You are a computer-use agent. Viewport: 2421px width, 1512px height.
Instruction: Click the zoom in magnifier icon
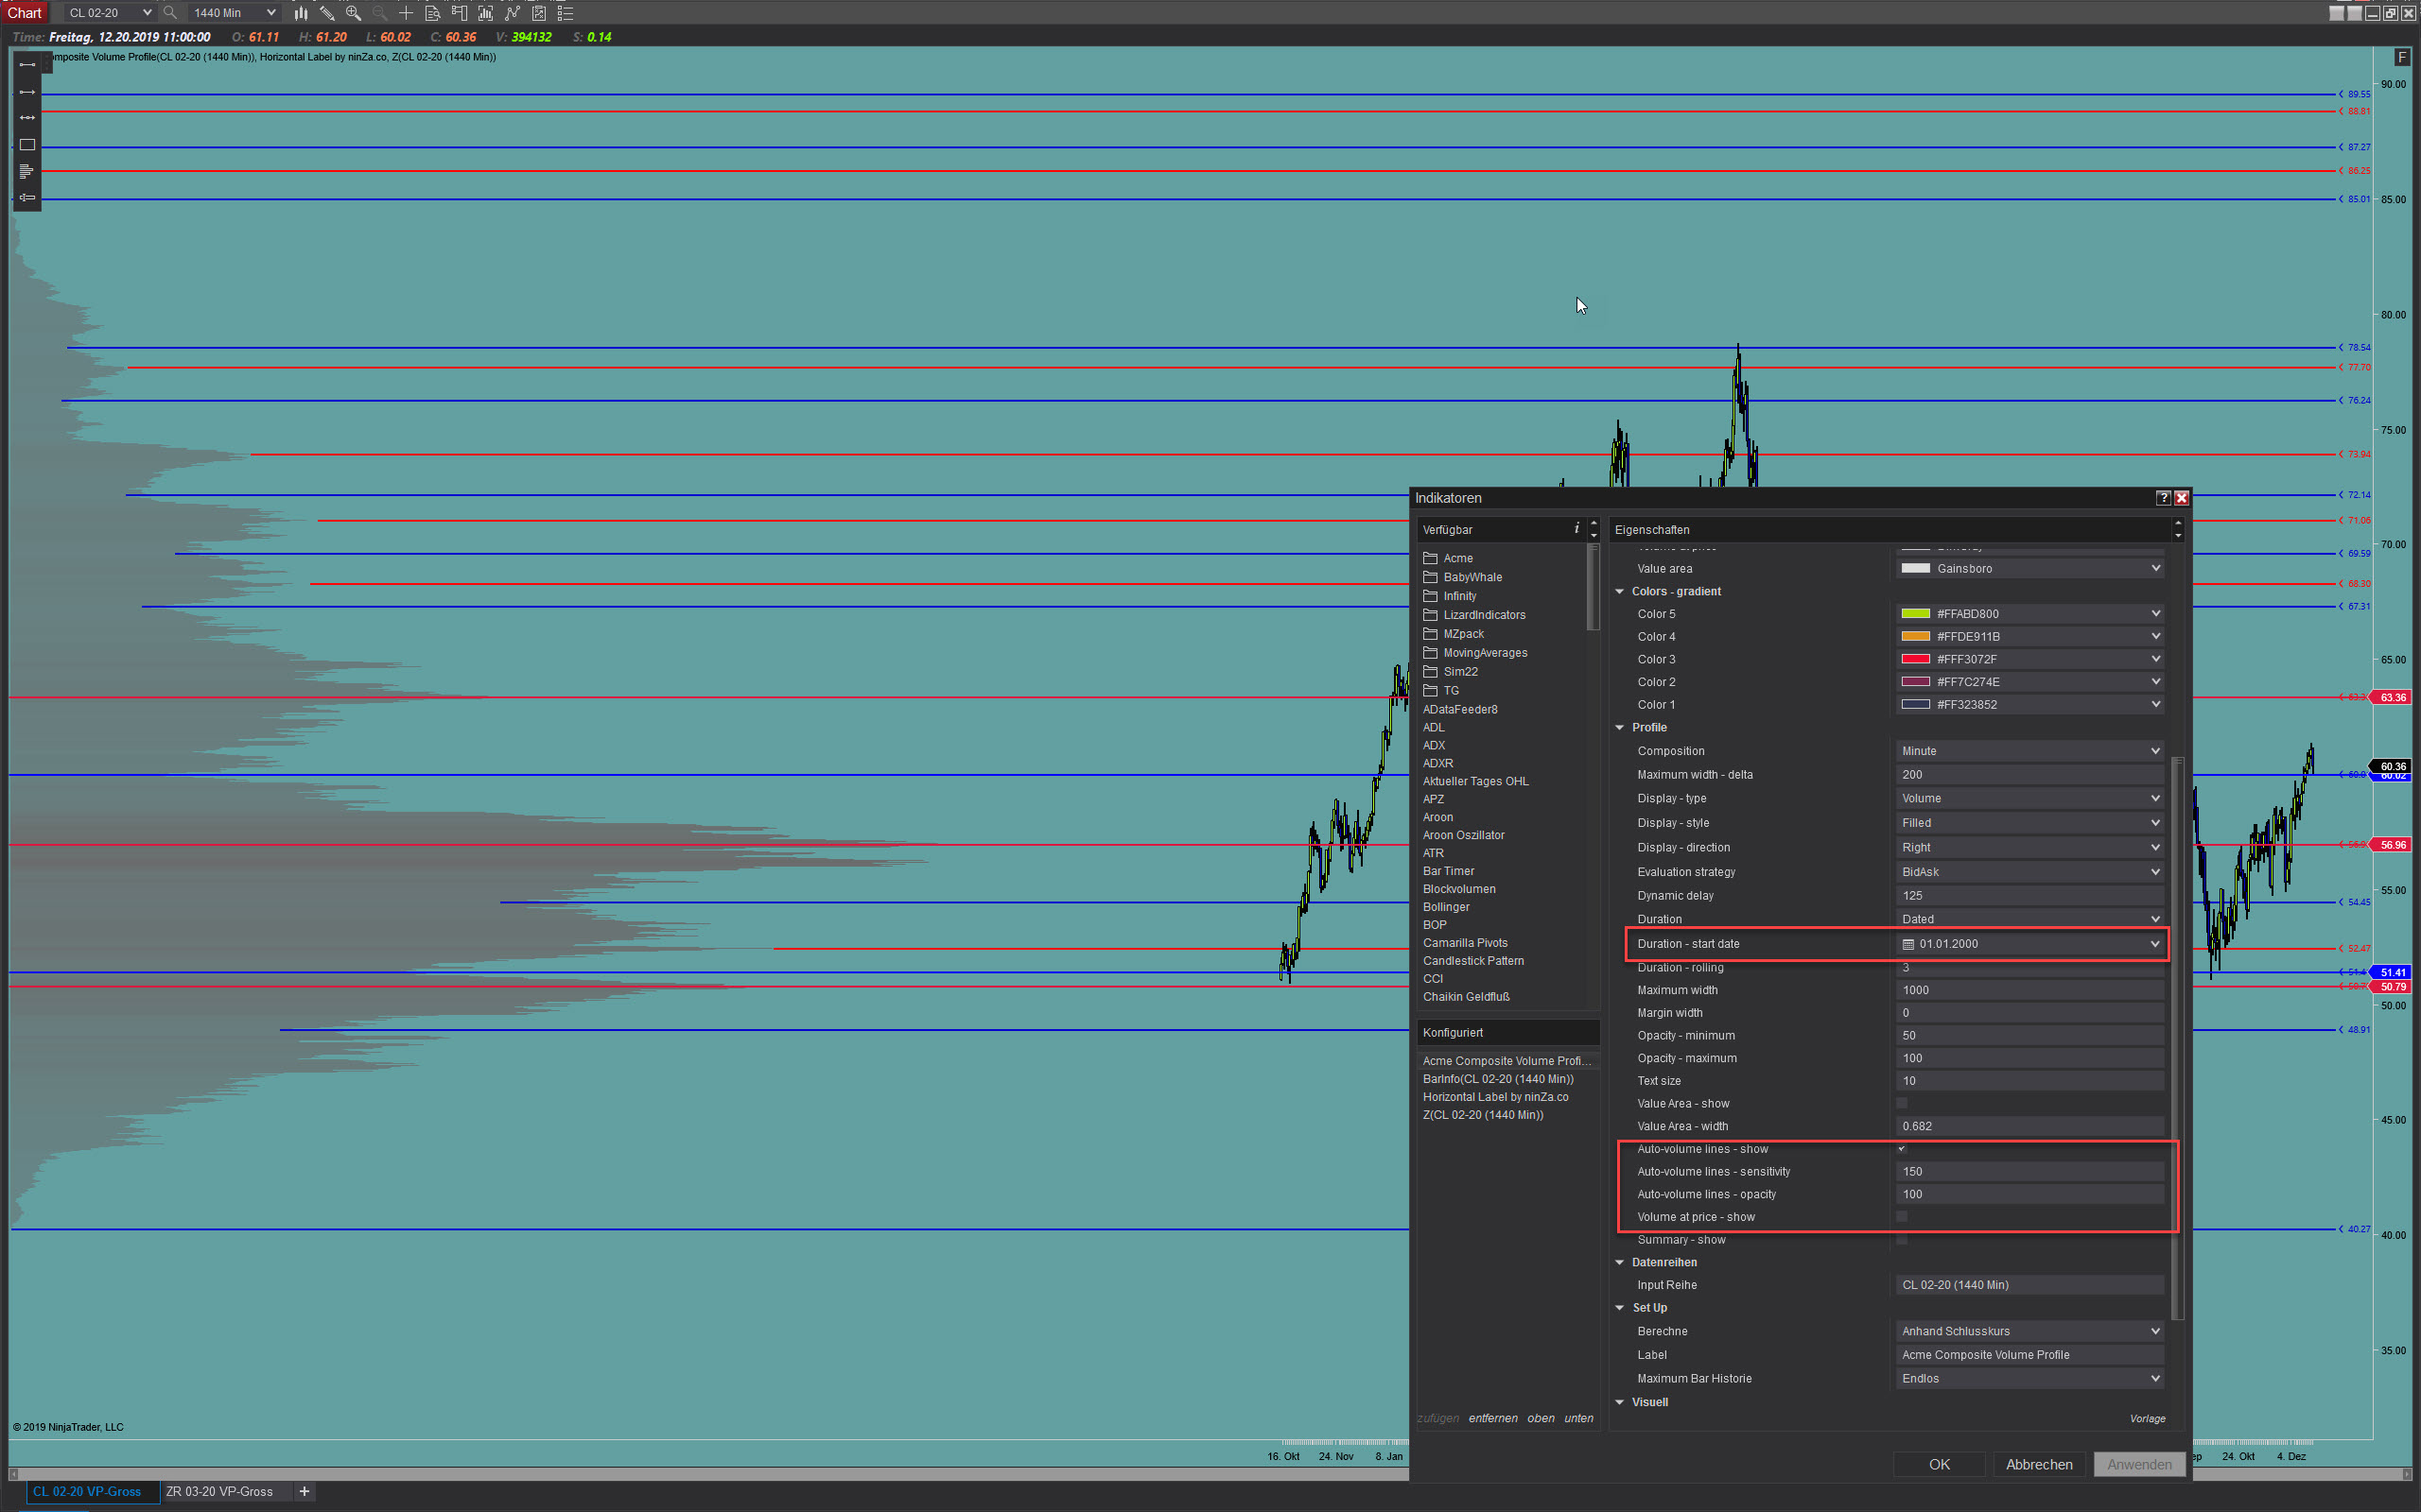[353, 13]
